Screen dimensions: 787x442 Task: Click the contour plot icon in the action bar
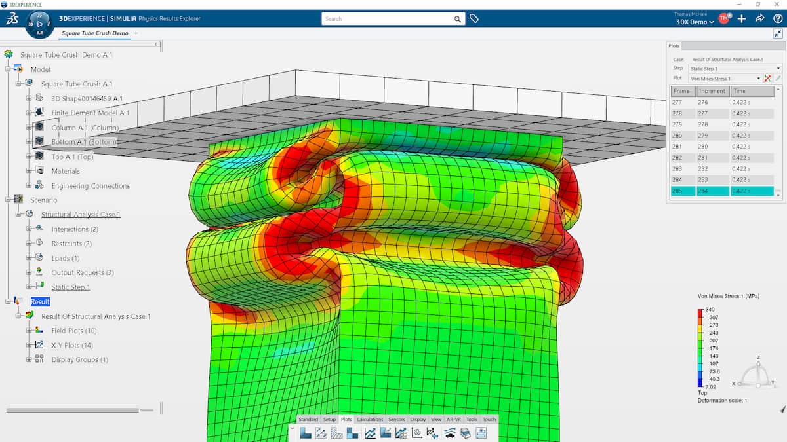[305, 432]
